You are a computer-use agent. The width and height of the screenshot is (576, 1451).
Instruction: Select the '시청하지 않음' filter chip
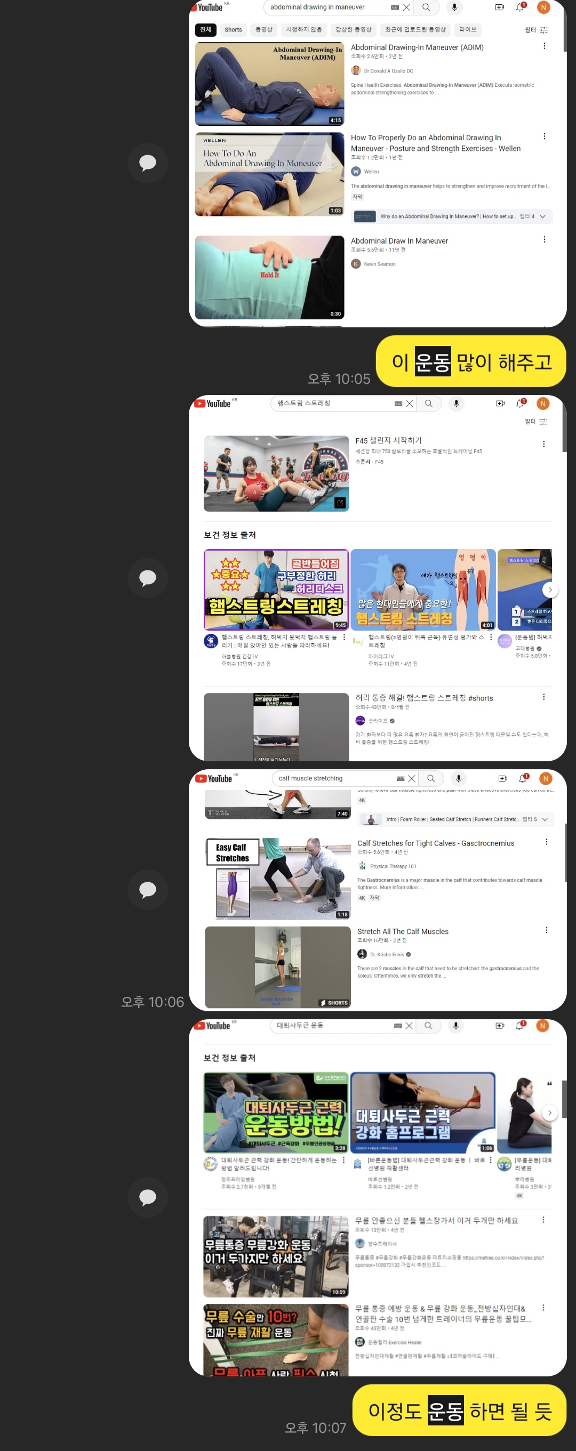coord(304,30)
